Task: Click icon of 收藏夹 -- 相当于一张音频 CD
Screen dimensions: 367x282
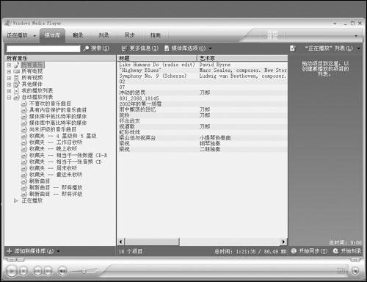Action: [x=24, y=162]
